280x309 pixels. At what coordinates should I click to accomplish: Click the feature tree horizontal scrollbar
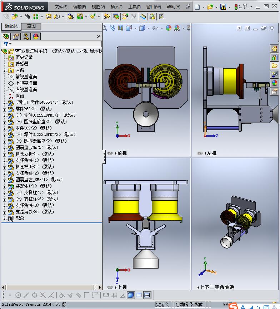pyautogui.click(x=50, y=287)
